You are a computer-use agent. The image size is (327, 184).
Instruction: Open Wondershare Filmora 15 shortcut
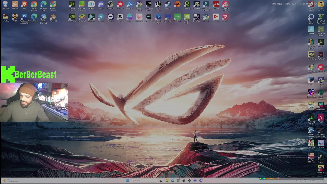pyautogui.click(x=206, y=6)
